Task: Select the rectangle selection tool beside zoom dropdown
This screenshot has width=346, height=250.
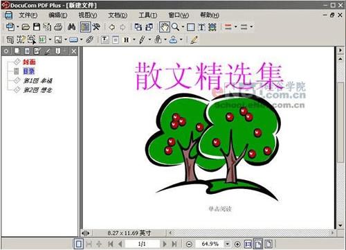Action: pyautogui.click(x=191, y=27)
